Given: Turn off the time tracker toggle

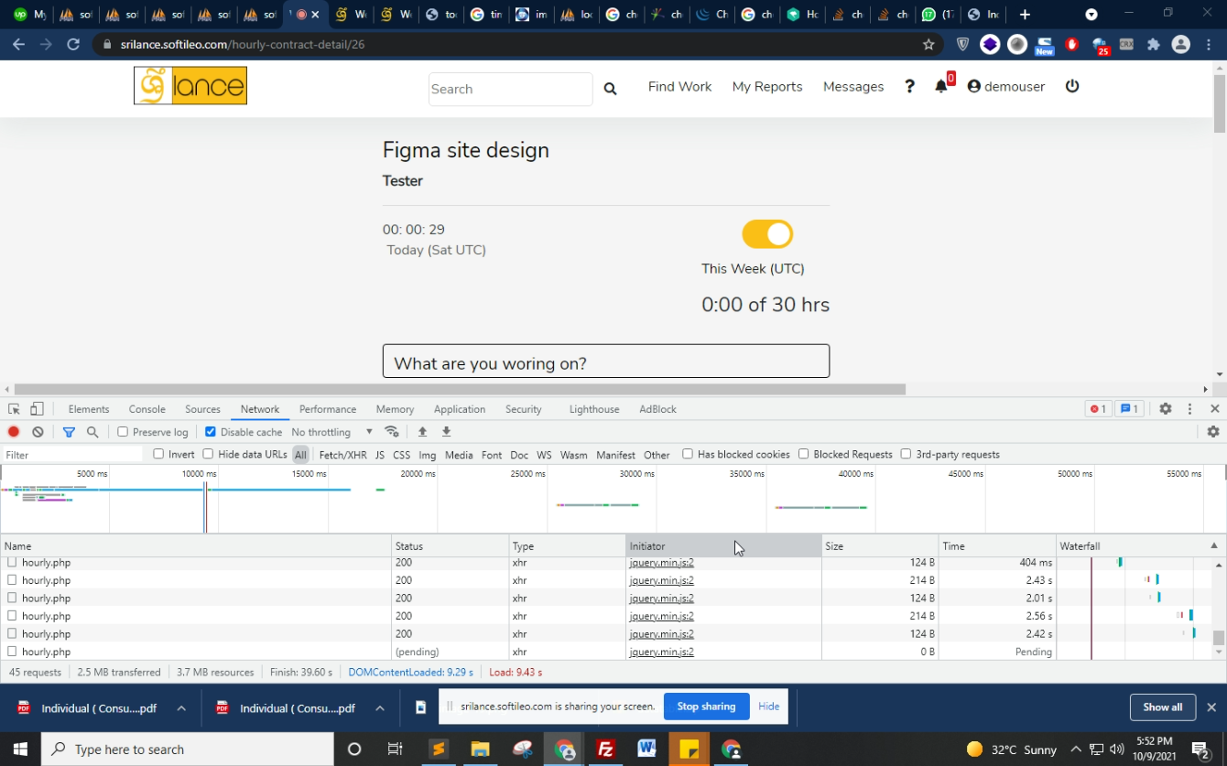Looking at the screenshot, I should pyautogui.click(x=767, y=234).
